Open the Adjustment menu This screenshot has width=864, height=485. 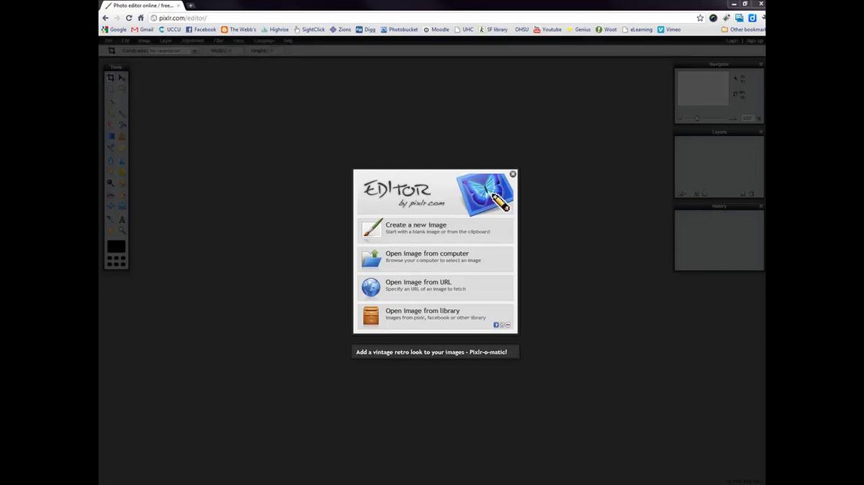(x=193, y=41)
